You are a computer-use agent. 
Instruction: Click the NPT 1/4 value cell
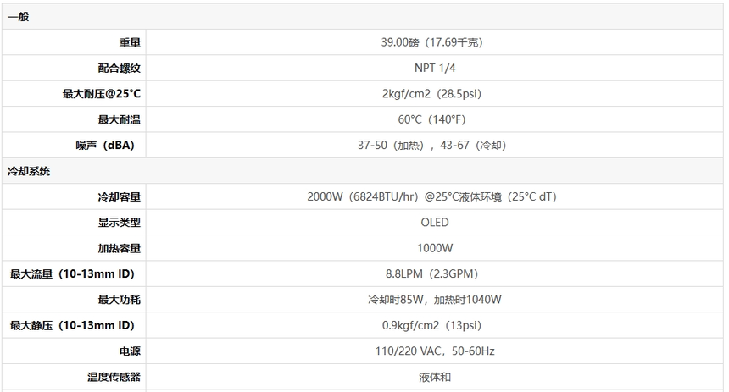[434, 68]
